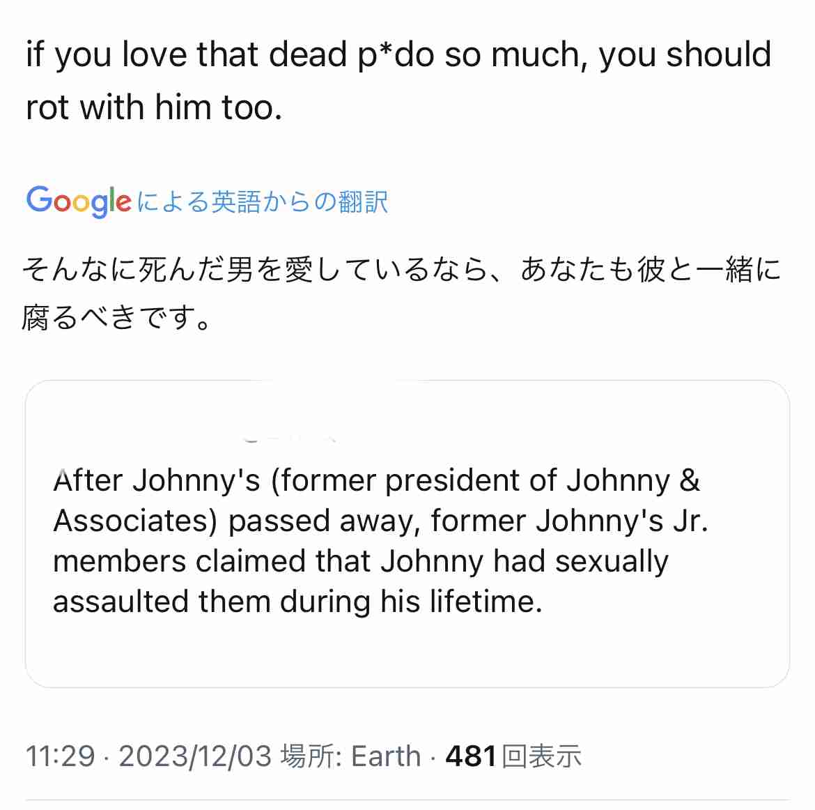The image size is (815, 810).
Task: Click the Google logo in translation attribution
Action: (x=78, y=201)
